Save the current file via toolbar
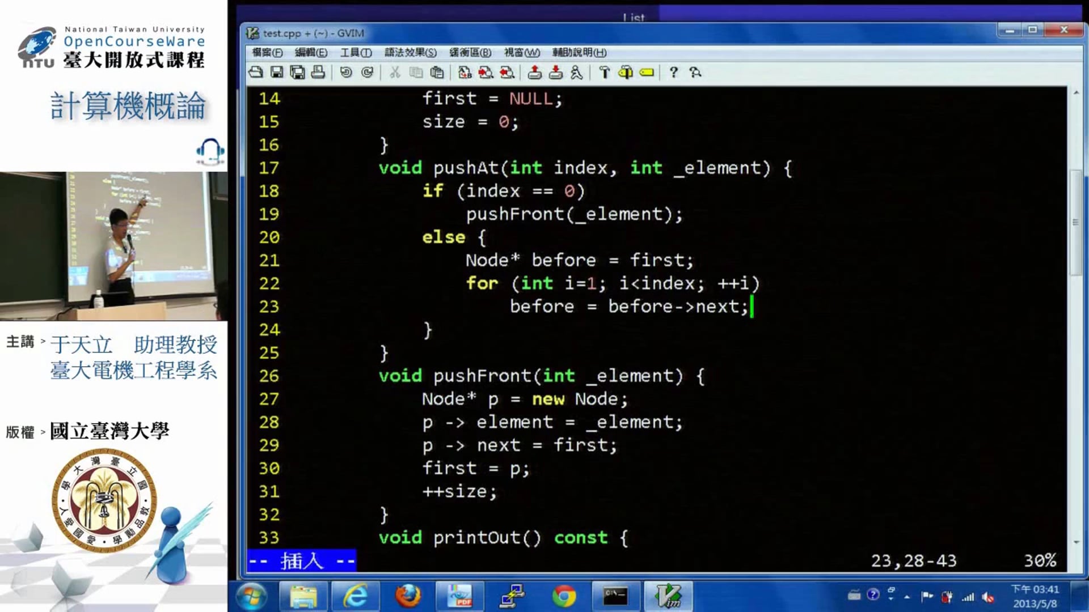Screen dimensions: 1089x612 coord(276,72)
